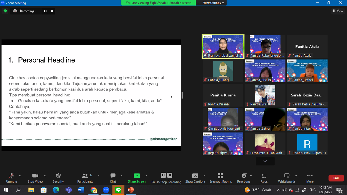Viewport: 347px width, 195px height.
Task: Open the Chat panel
Action: pos(113,178)
